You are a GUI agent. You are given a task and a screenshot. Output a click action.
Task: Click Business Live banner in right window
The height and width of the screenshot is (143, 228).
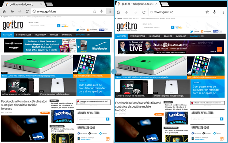pos(171,47)
